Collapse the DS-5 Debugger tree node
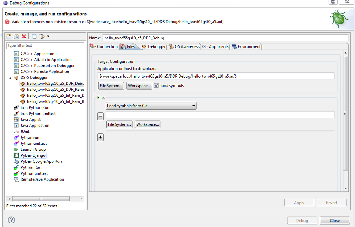355x227 pixels. coord(10,77)
